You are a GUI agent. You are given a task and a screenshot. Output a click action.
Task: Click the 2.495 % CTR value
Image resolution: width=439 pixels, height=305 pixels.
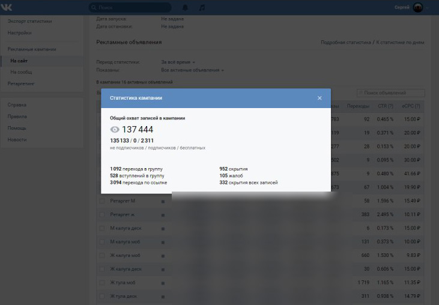[x=385, y=214]
